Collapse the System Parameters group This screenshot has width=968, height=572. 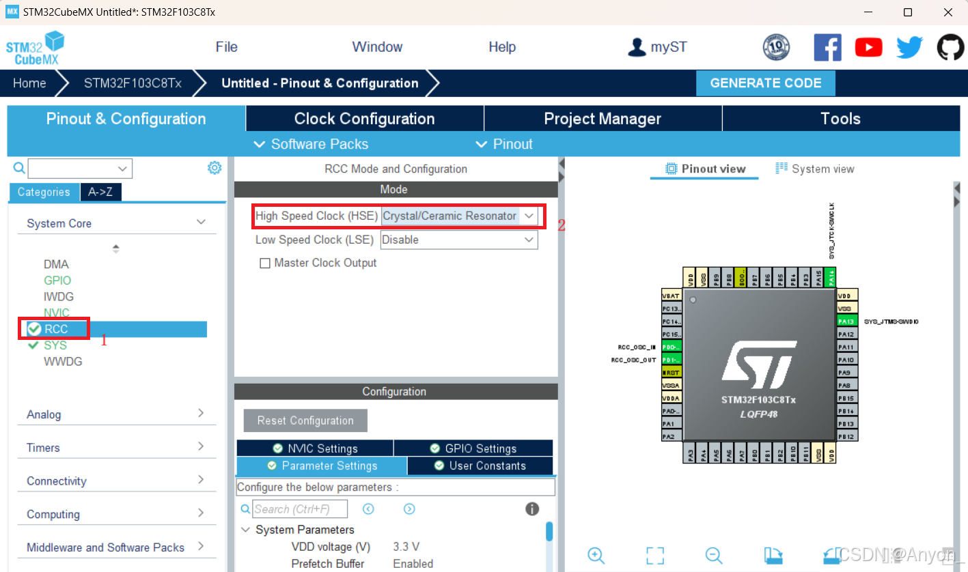[246, 530]
